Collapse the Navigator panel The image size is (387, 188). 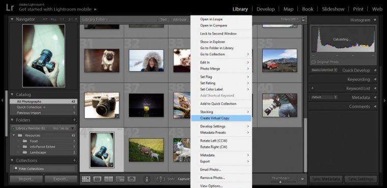(12, 19)
